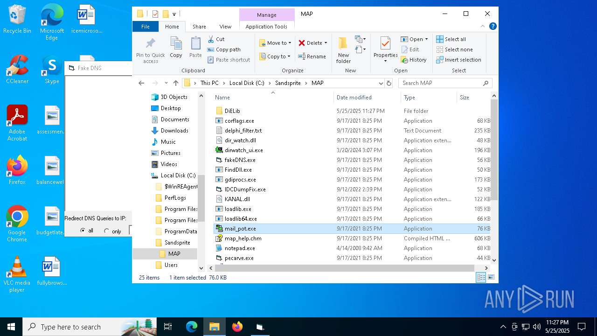The image size is (597, 336).
Task: Click the file list vertical scrollbar
Action: click(x=494, y=149)
